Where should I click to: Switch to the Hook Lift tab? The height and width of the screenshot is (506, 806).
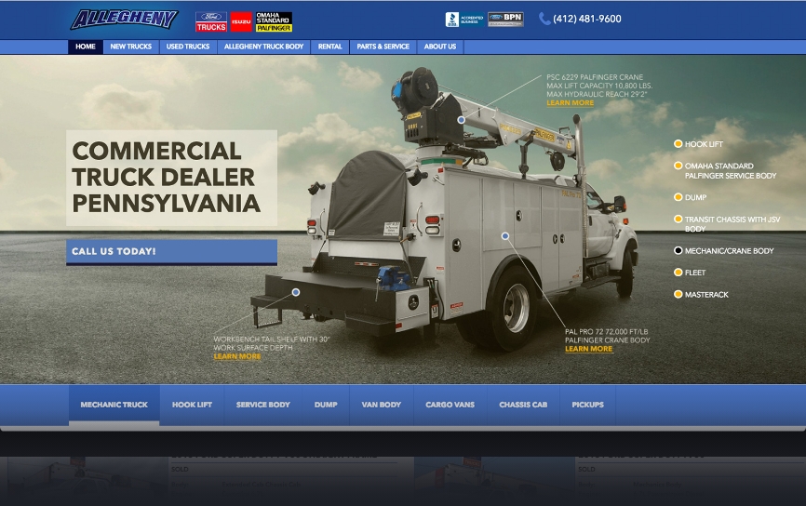click(x=192, y=405)
